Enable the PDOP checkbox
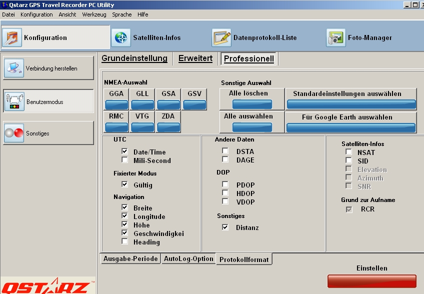The image size is (424, 294). 225,184
